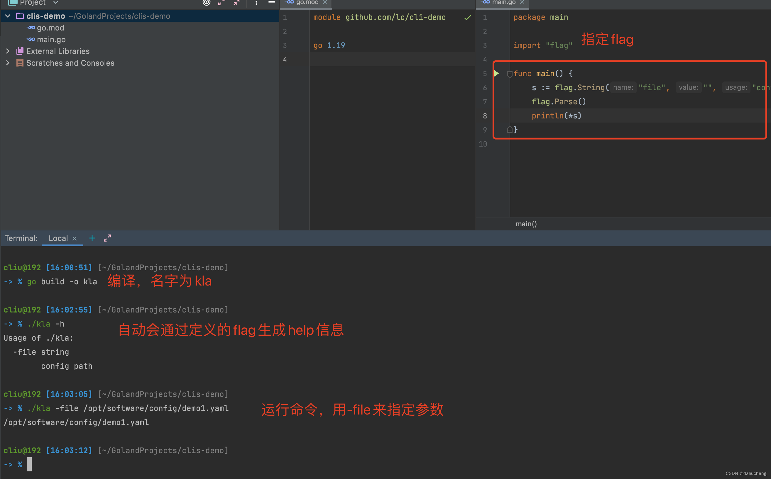Screen dimensions: 771x479
Task: Click the Select Opened File target icon
Action: tap(206, 3)
